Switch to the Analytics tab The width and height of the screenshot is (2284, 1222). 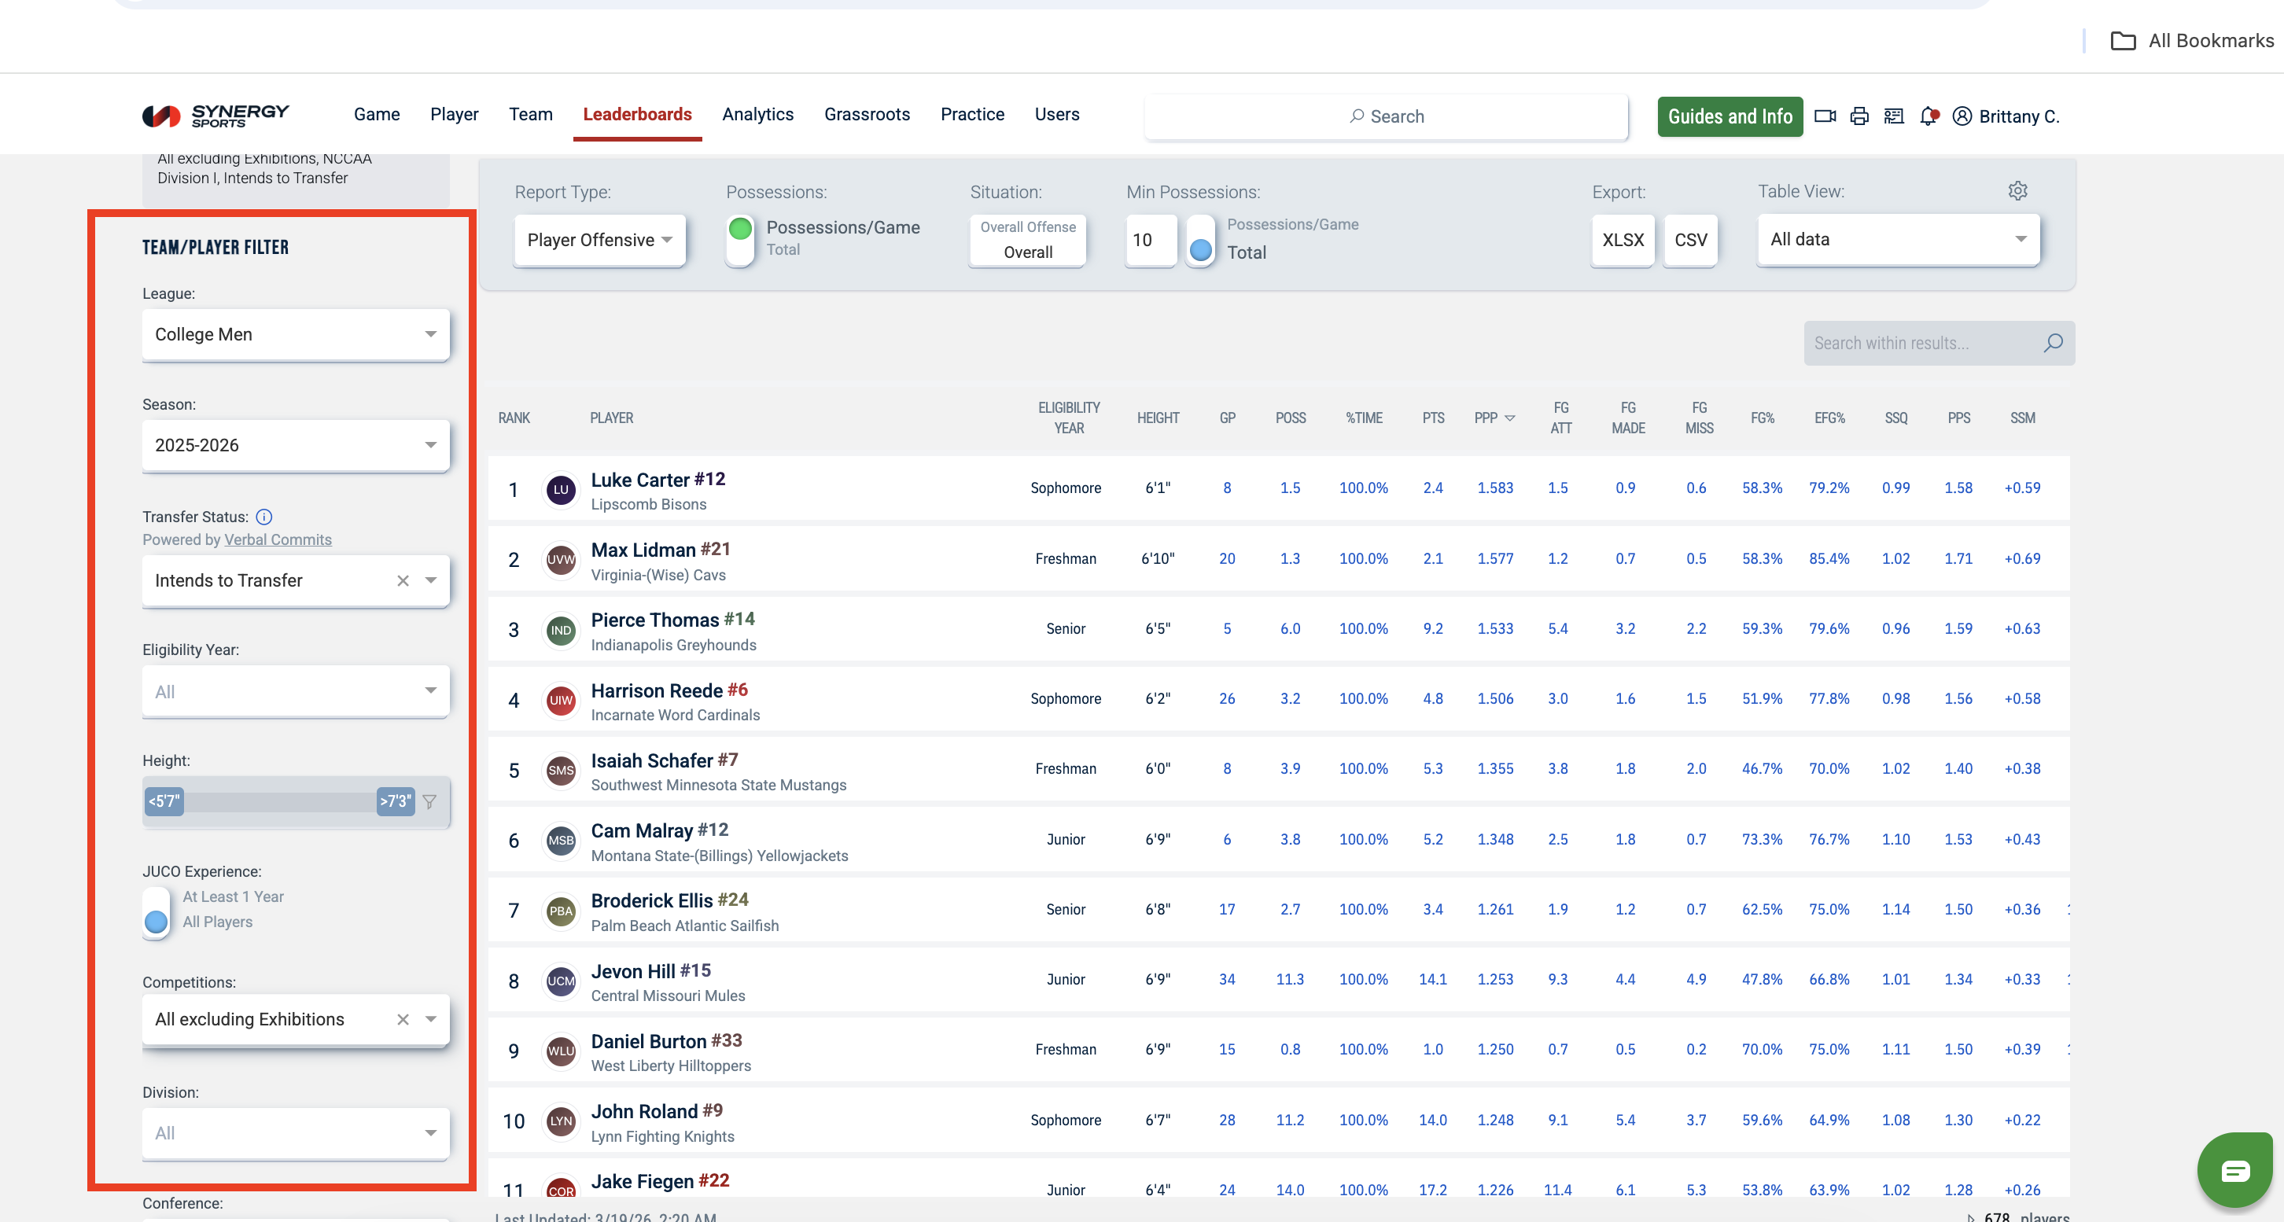(757, 114)
